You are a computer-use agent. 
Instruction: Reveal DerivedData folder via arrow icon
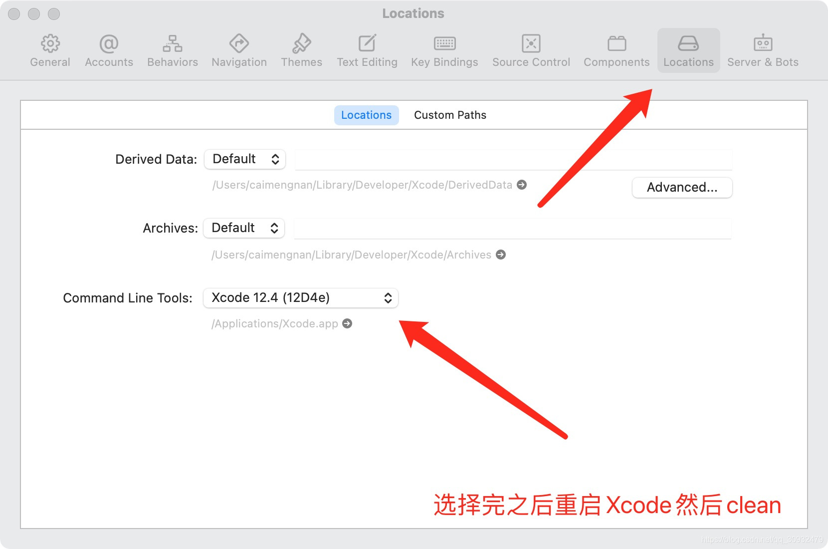pyautogui.click(x=522, y=185)
